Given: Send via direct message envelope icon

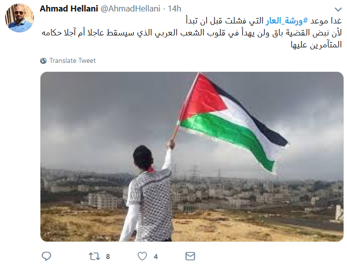Looking at the screenshot, I should pos(190,256).
